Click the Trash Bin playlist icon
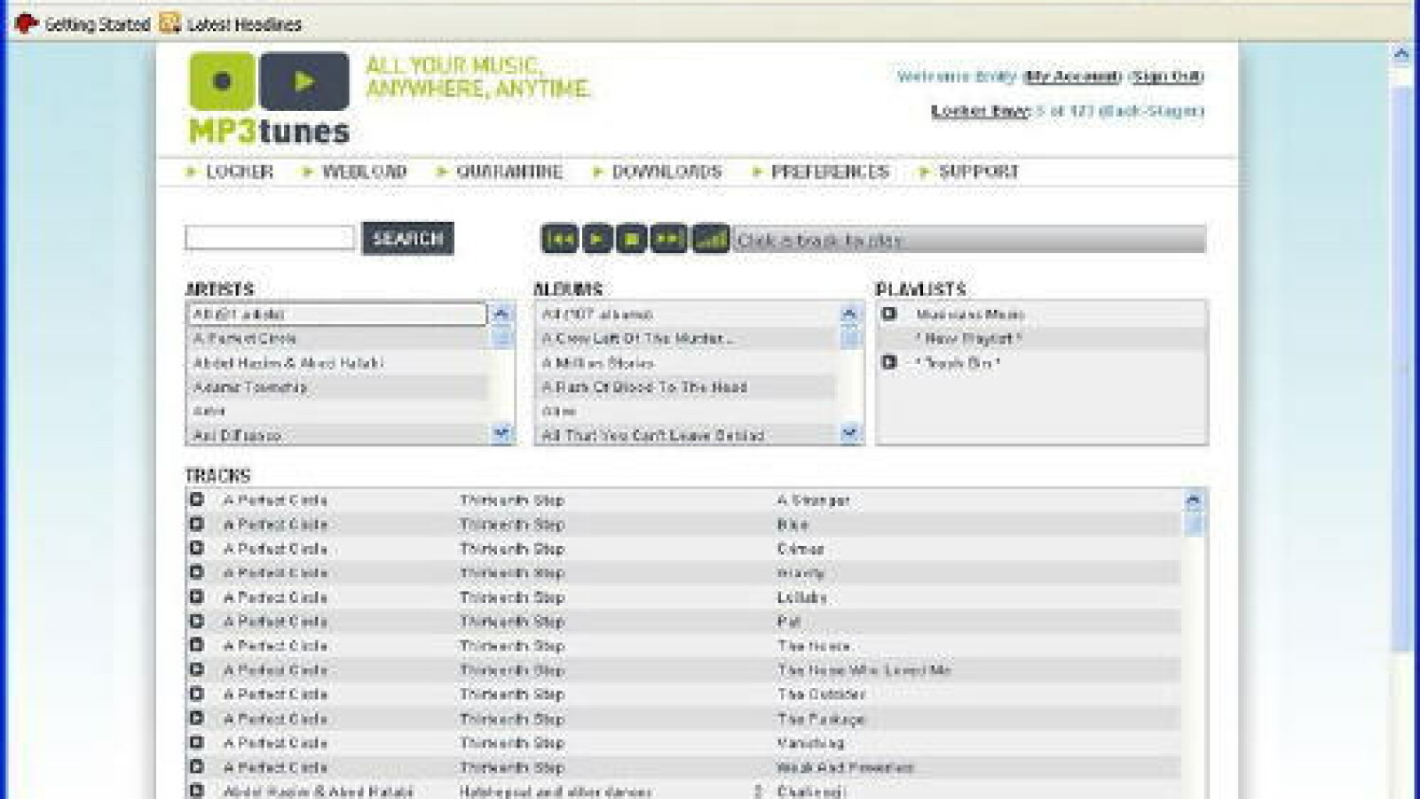Screen dimensions: 1420x799 888,362
